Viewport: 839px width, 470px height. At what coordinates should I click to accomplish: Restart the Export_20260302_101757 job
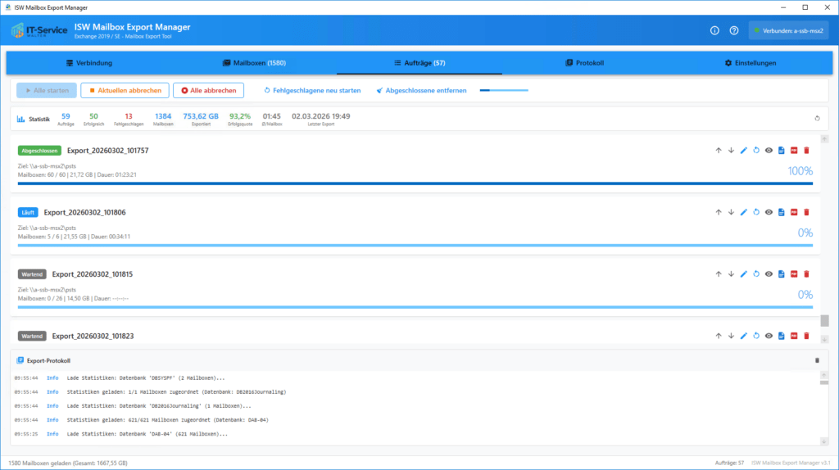pyautogui.click(x=756, y=151)
